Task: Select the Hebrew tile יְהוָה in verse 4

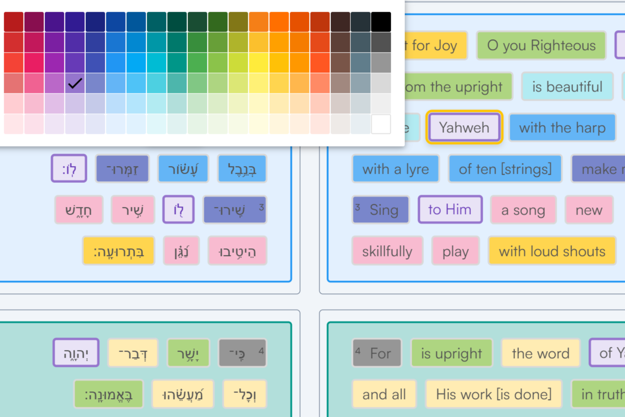Action: pos(75,353)
